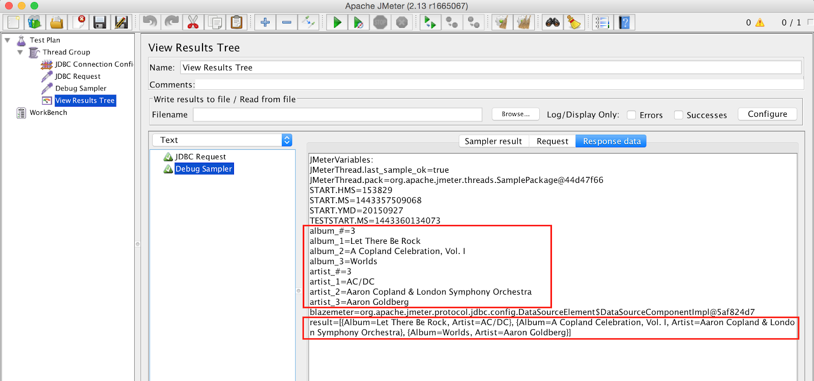
Task: Click the Name input field
Action: (491, 68)
